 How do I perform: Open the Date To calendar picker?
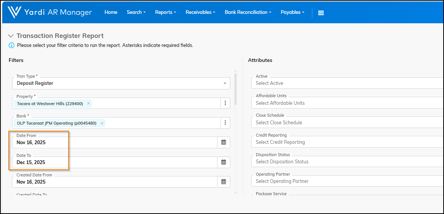point(224,162)
